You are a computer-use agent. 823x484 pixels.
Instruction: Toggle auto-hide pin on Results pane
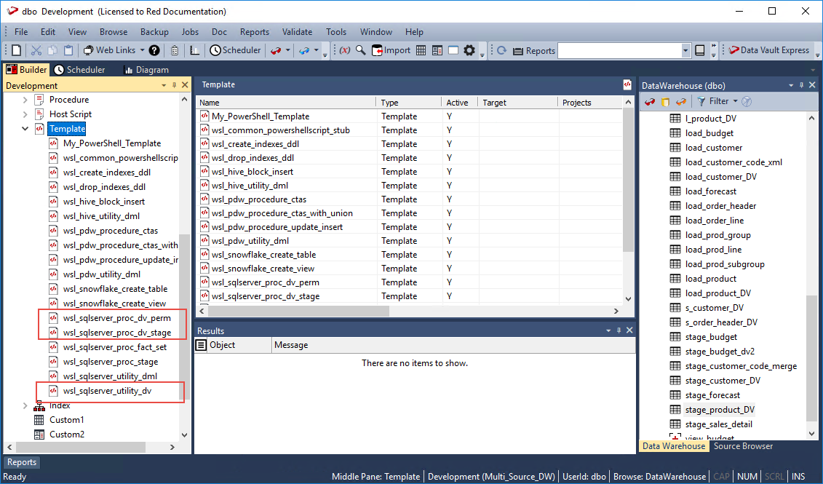[619, 330]
